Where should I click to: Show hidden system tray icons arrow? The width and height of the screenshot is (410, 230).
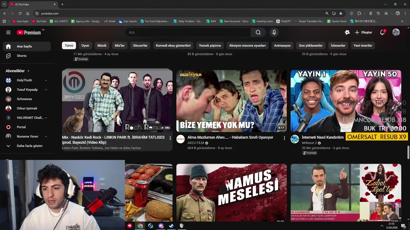(x=382, y=226)
